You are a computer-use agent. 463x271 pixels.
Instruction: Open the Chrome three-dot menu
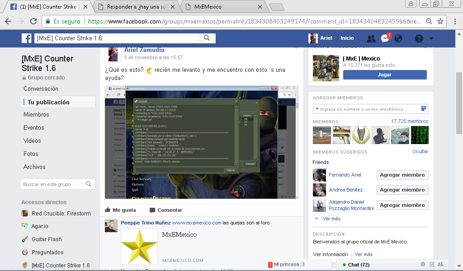(x=455, y=21)
